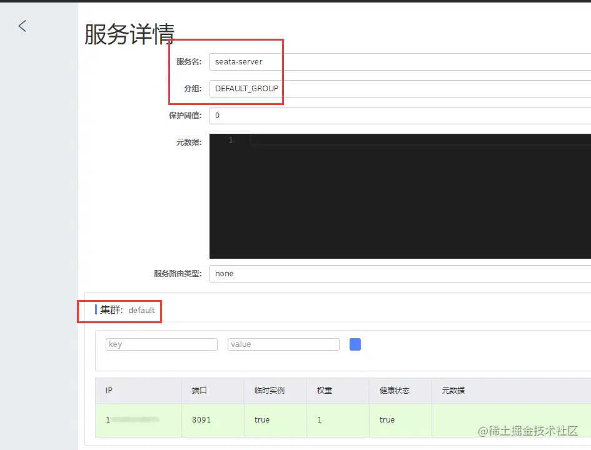Click inside the metadata code editor
The width and height of the screenshot is (591, 450).
[400, 196]
